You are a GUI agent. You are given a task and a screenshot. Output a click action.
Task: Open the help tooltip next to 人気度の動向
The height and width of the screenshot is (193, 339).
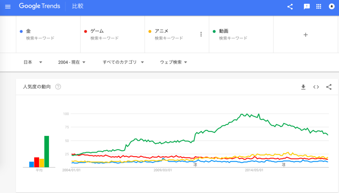coord(59,87)
